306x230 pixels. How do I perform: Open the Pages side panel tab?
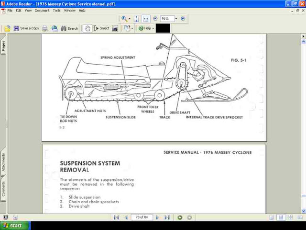coord(3,46)
